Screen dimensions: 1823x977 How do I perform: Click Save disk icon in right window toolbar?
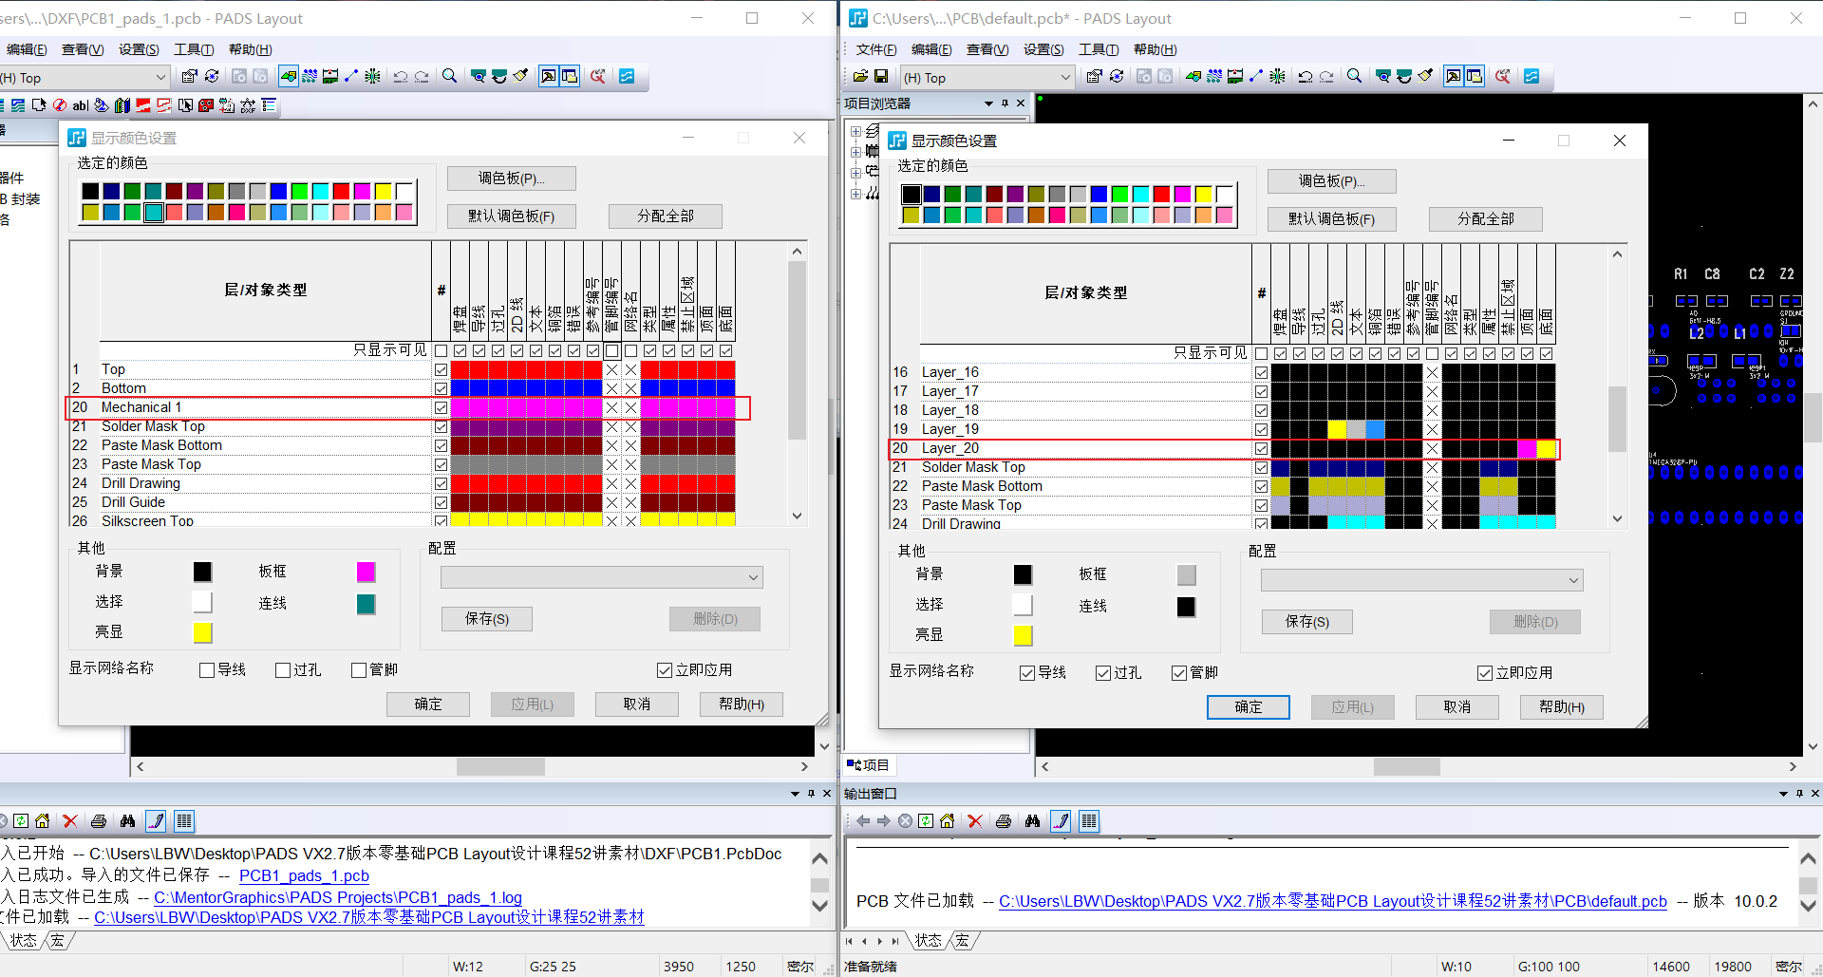tap(881, 77)
